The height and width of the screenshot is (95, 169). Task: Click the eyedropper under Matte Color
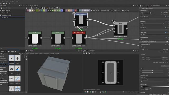[x=142, y=87]
